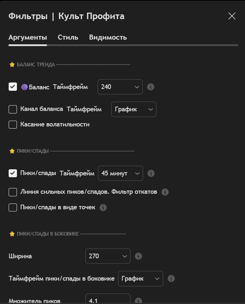Click info icon for Линия сильных пиков/спадов

[x=165, y=192]
